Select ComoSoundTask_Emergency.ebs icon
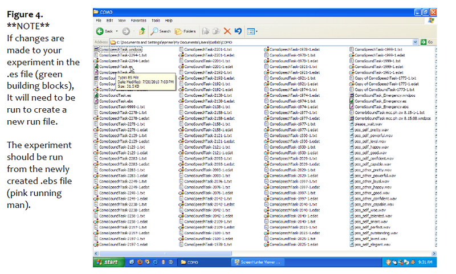This screenshot has height=274, width=456. [352, 107]
